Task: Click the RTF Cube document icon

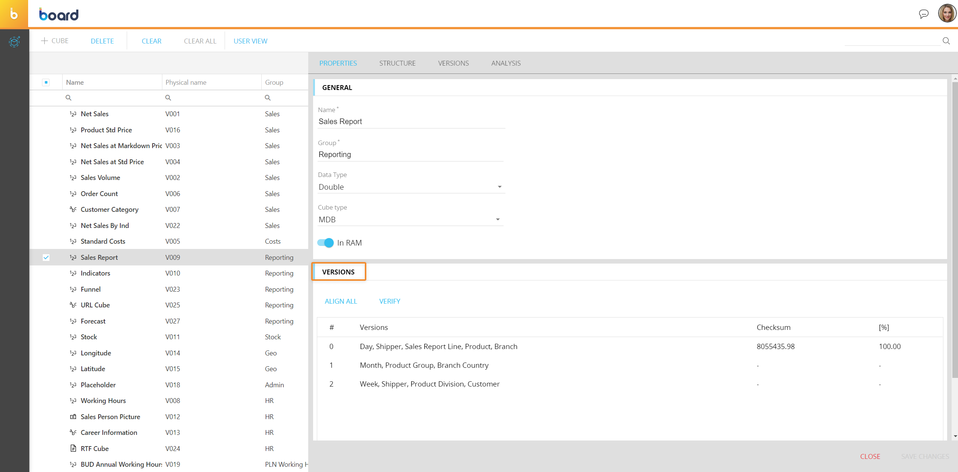Action: coord(73,448)
